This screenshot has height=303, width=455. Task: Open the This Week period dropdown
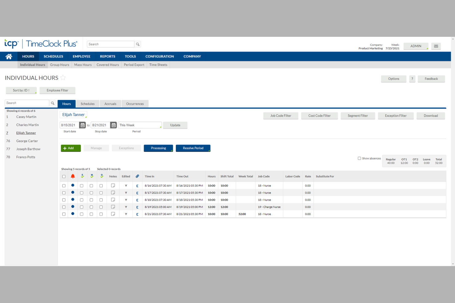[x=140, y=125]
